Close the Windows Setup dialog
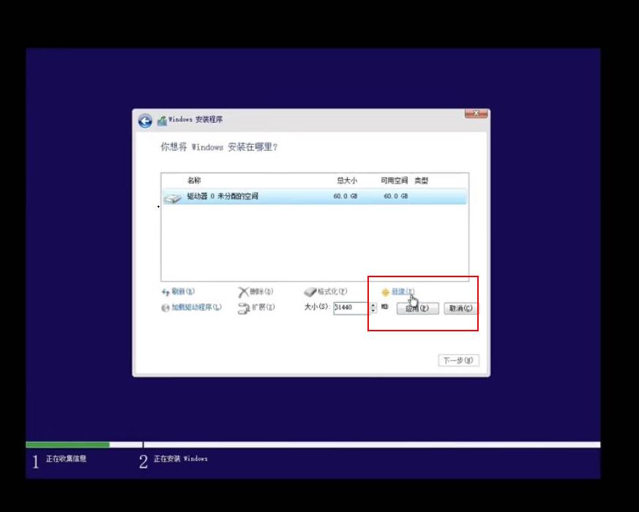Viewport: 639px width, 512px height. 476,113
